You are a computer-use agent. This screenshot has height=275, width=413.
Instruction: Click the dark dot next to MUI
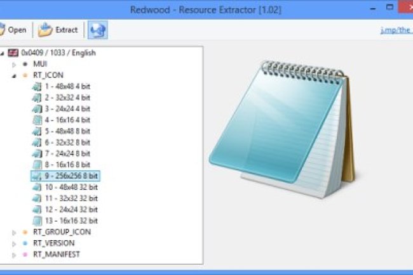tap(25, 64)
